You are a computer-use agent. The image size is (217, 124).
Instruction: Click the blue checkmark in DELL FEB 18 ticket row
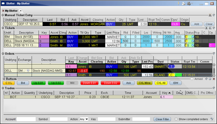(x=193, y=45)
